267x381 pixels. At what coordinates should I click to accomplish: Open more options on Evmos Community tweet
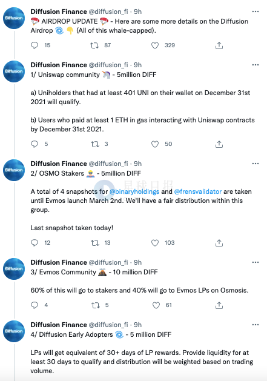point(255,262)
